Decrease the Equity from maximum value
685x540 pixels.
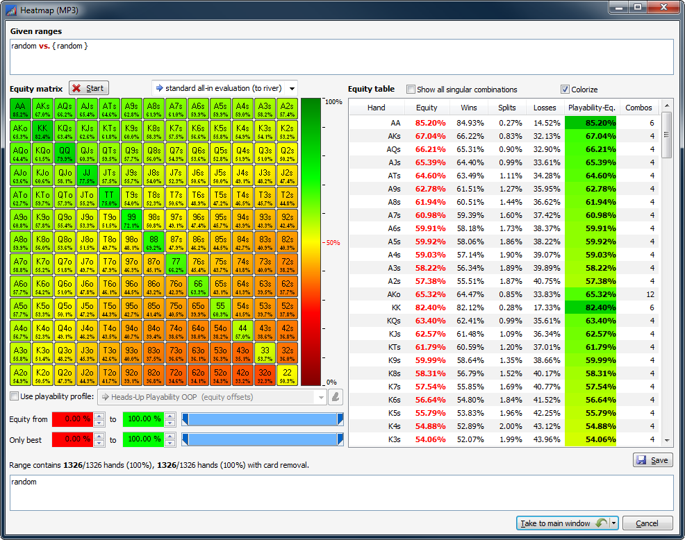tap(170, 423)
